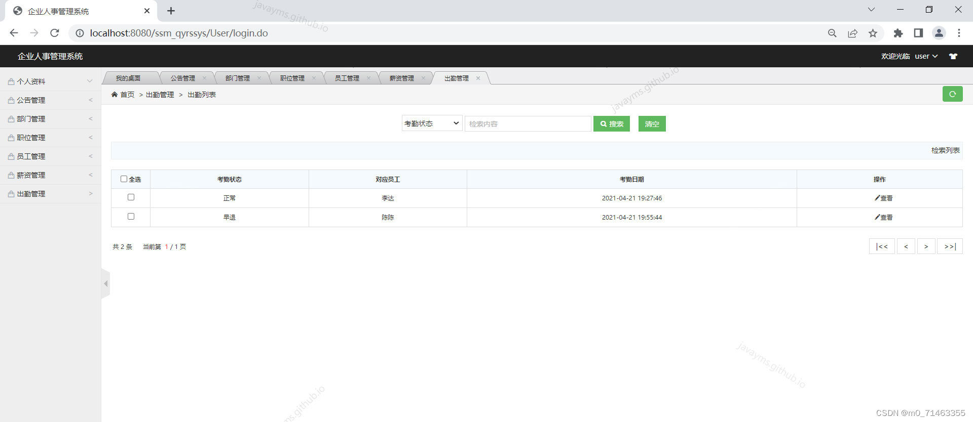973x422 pixels.
Task: View the record for 陈陈
Action: (883, 217)
